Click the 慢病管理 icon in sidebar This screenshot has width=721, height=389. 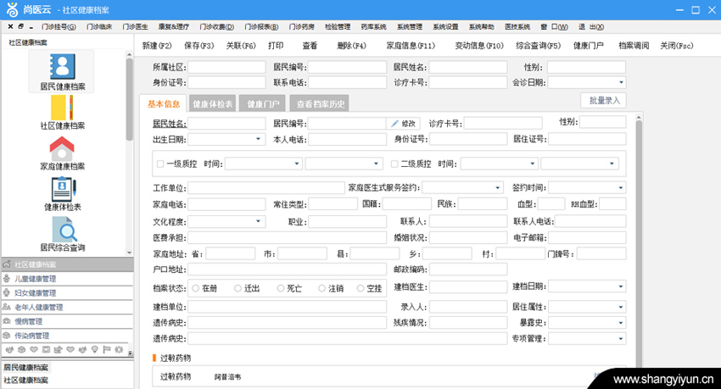pos(7,321)
